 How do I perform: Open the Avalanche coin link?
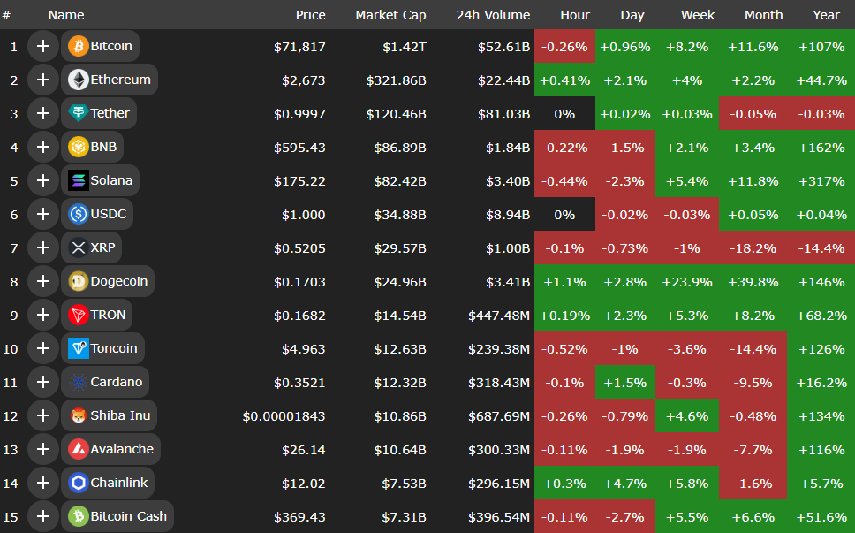tap(122, 449)
